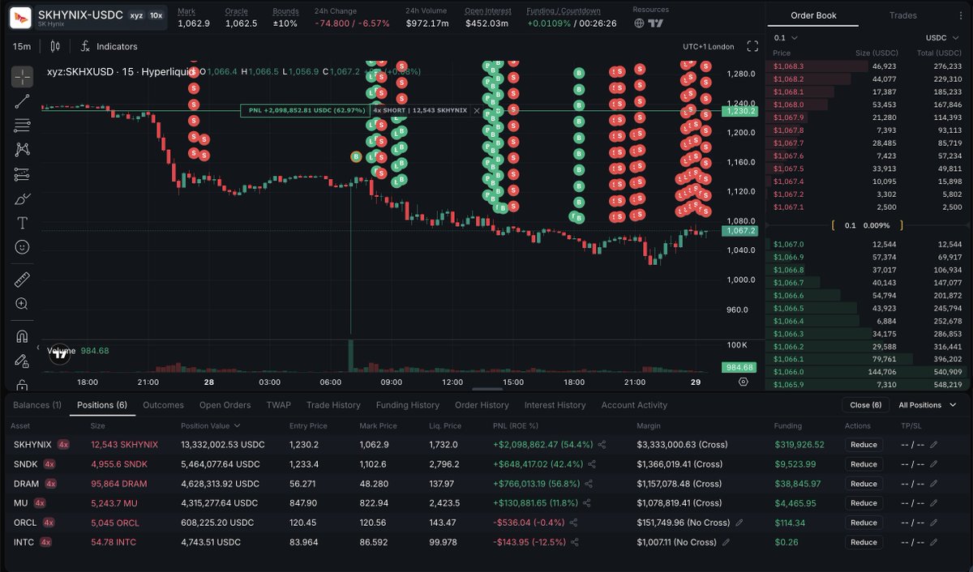Close the 4x SHORT position line
The width and height of the screenshot is (973, 572).
477,110
